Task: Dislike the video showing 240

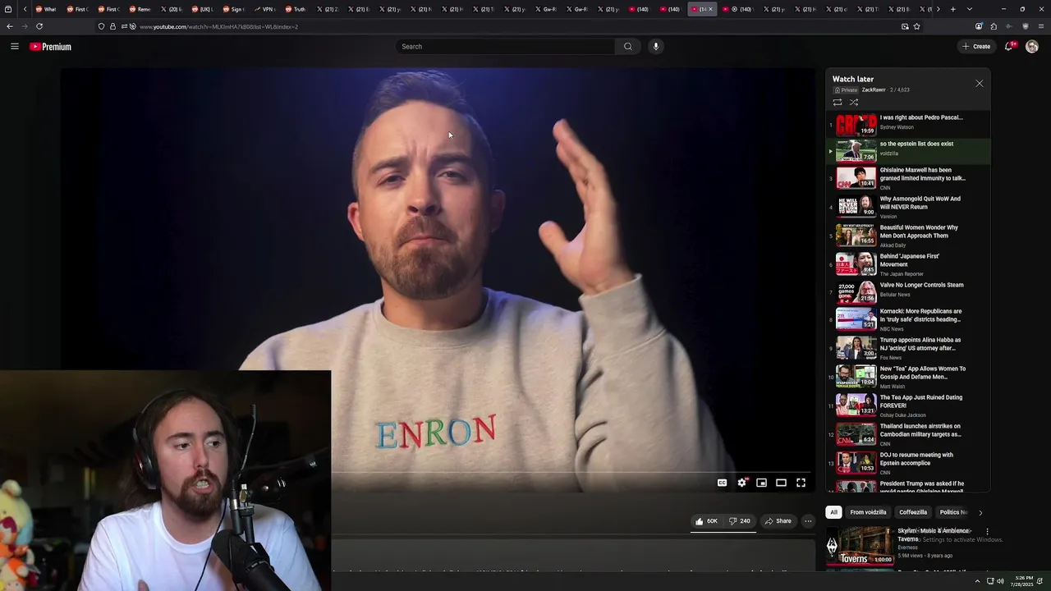Action: click(739, 520)
